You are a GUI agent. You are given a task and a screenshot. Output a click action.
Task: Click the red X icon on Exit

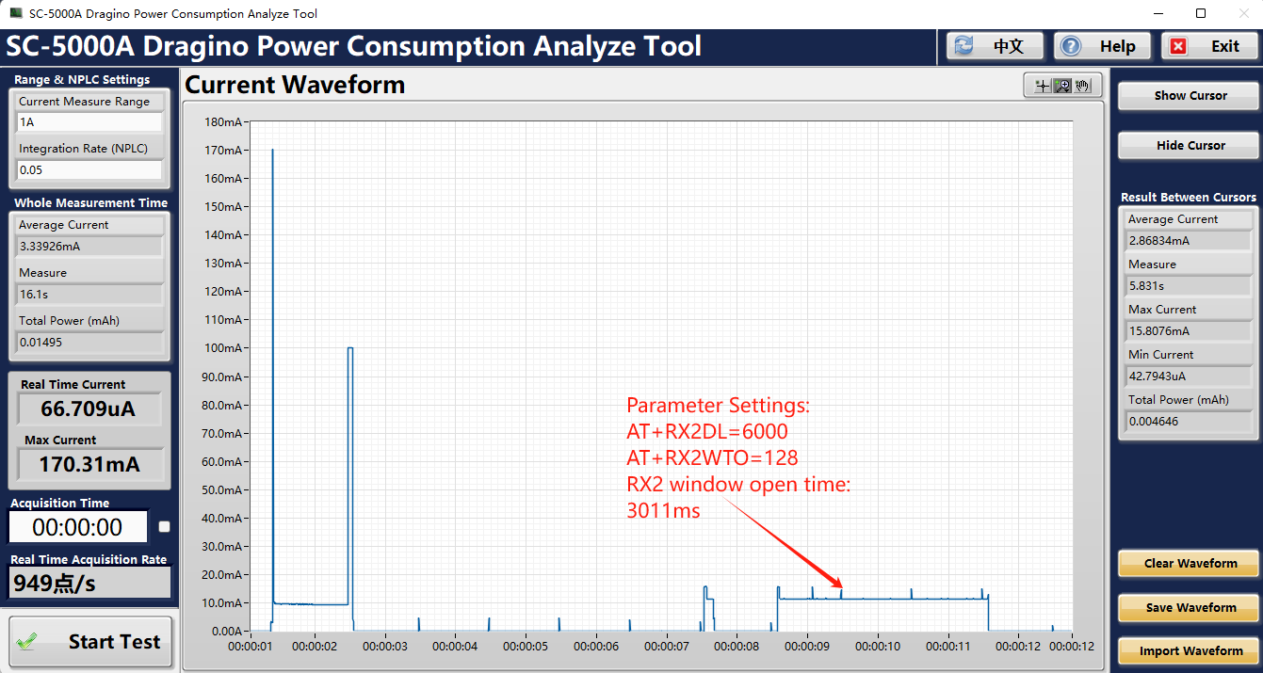pyautogui.click(x=1177, y=46)
